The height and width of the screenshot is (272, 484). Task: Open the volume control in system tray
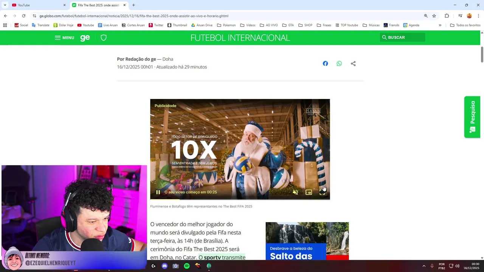tap(457, 266)
